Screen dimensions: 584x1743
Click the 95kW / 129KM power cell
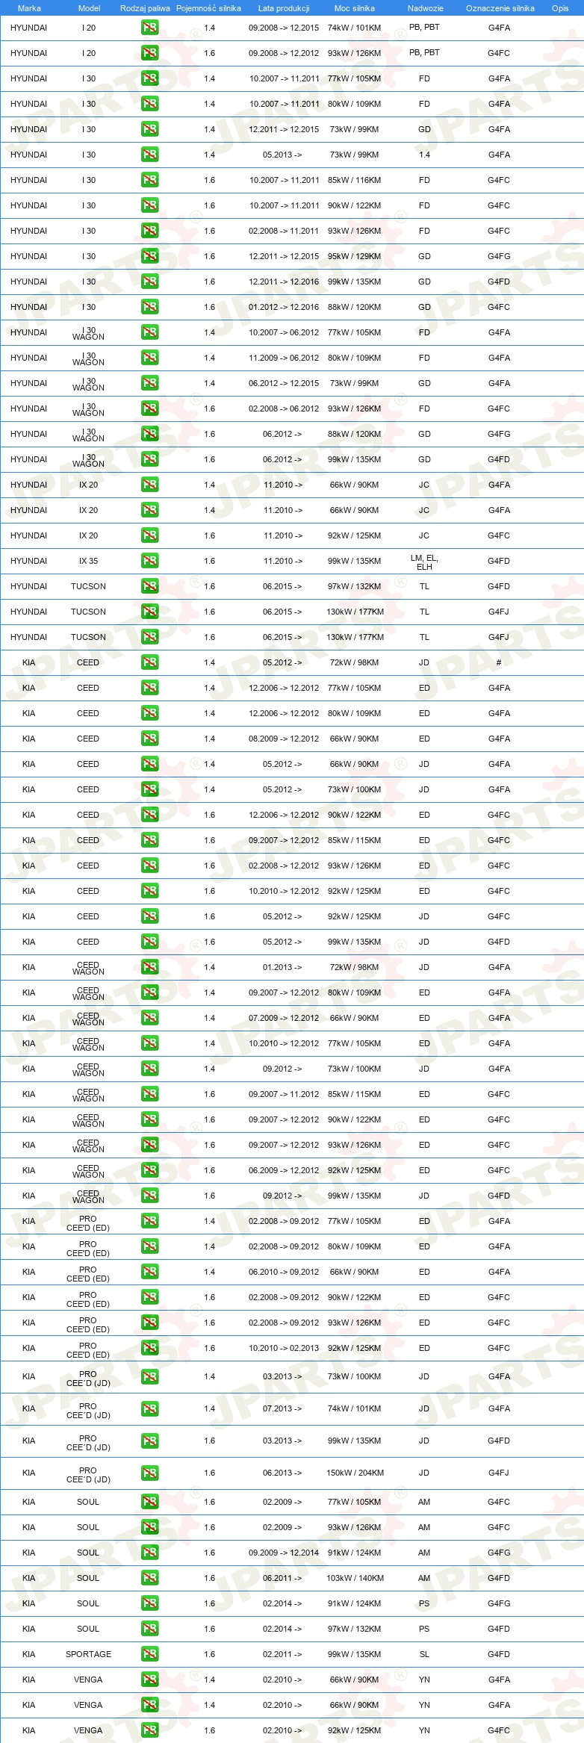point(354,256)
